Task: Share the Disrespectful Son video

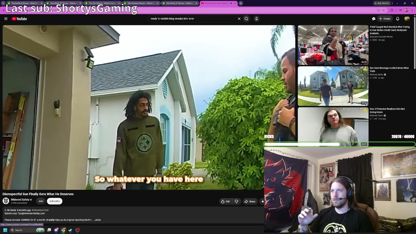Action: pyautogui.click(x=250, y=201)
